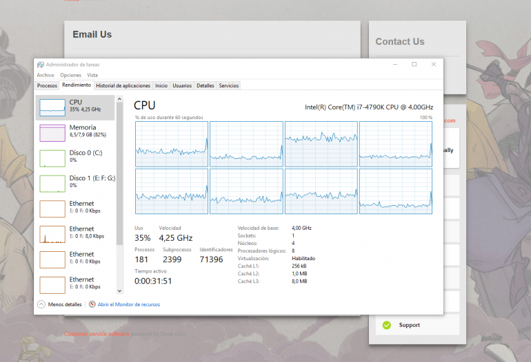Select the Rendimiento tab
Screen dimensions: 531x362
(77, 85)
